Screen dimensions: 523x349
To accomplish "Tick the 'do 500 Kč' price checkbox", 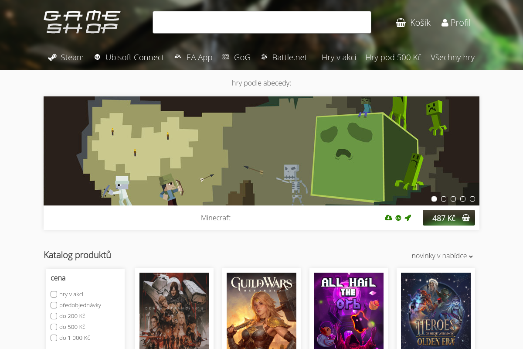I will (x=54, y=327).
